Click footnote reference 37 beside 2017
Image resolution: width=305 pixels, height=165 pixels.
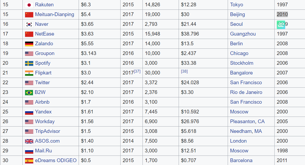click(x=137, y=71)
